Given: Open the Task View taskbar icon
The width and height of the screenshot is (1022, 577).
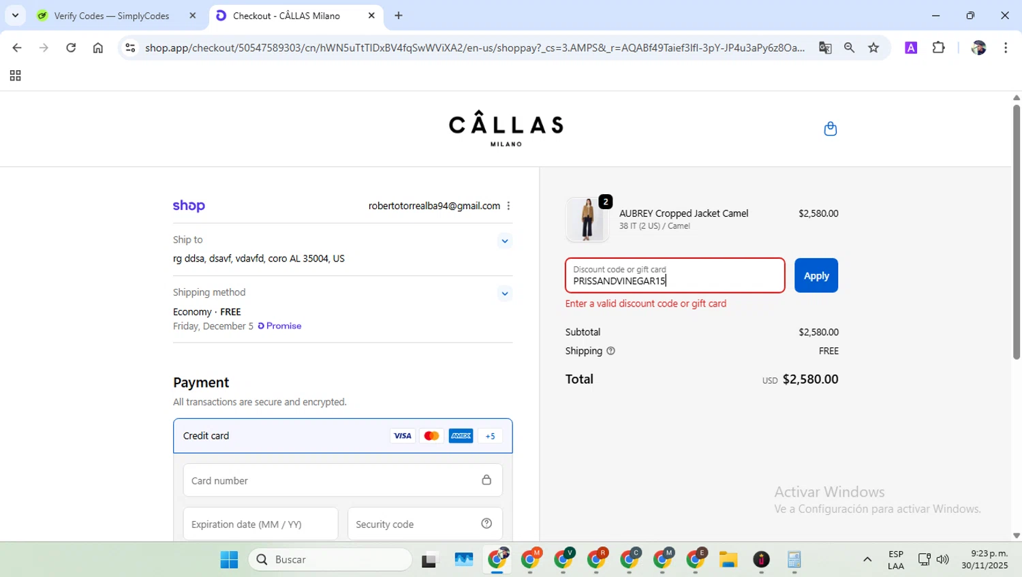Looking at the screenshot, I should click(x=429, y=559).
